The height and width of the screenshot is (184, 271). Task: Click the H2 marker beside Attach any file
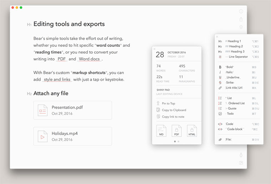point(29,94)
